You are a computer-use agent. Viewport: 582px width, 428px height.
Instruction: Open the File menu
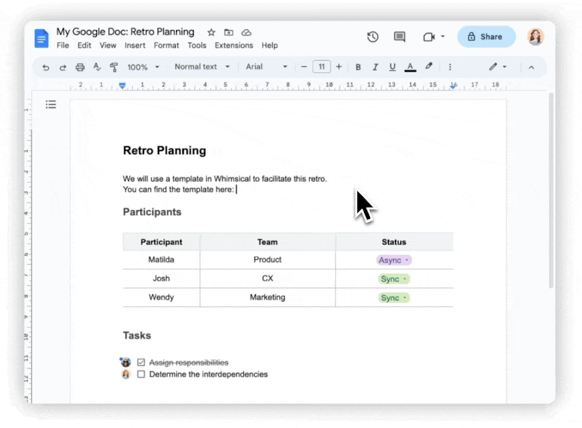coord(63,45)
